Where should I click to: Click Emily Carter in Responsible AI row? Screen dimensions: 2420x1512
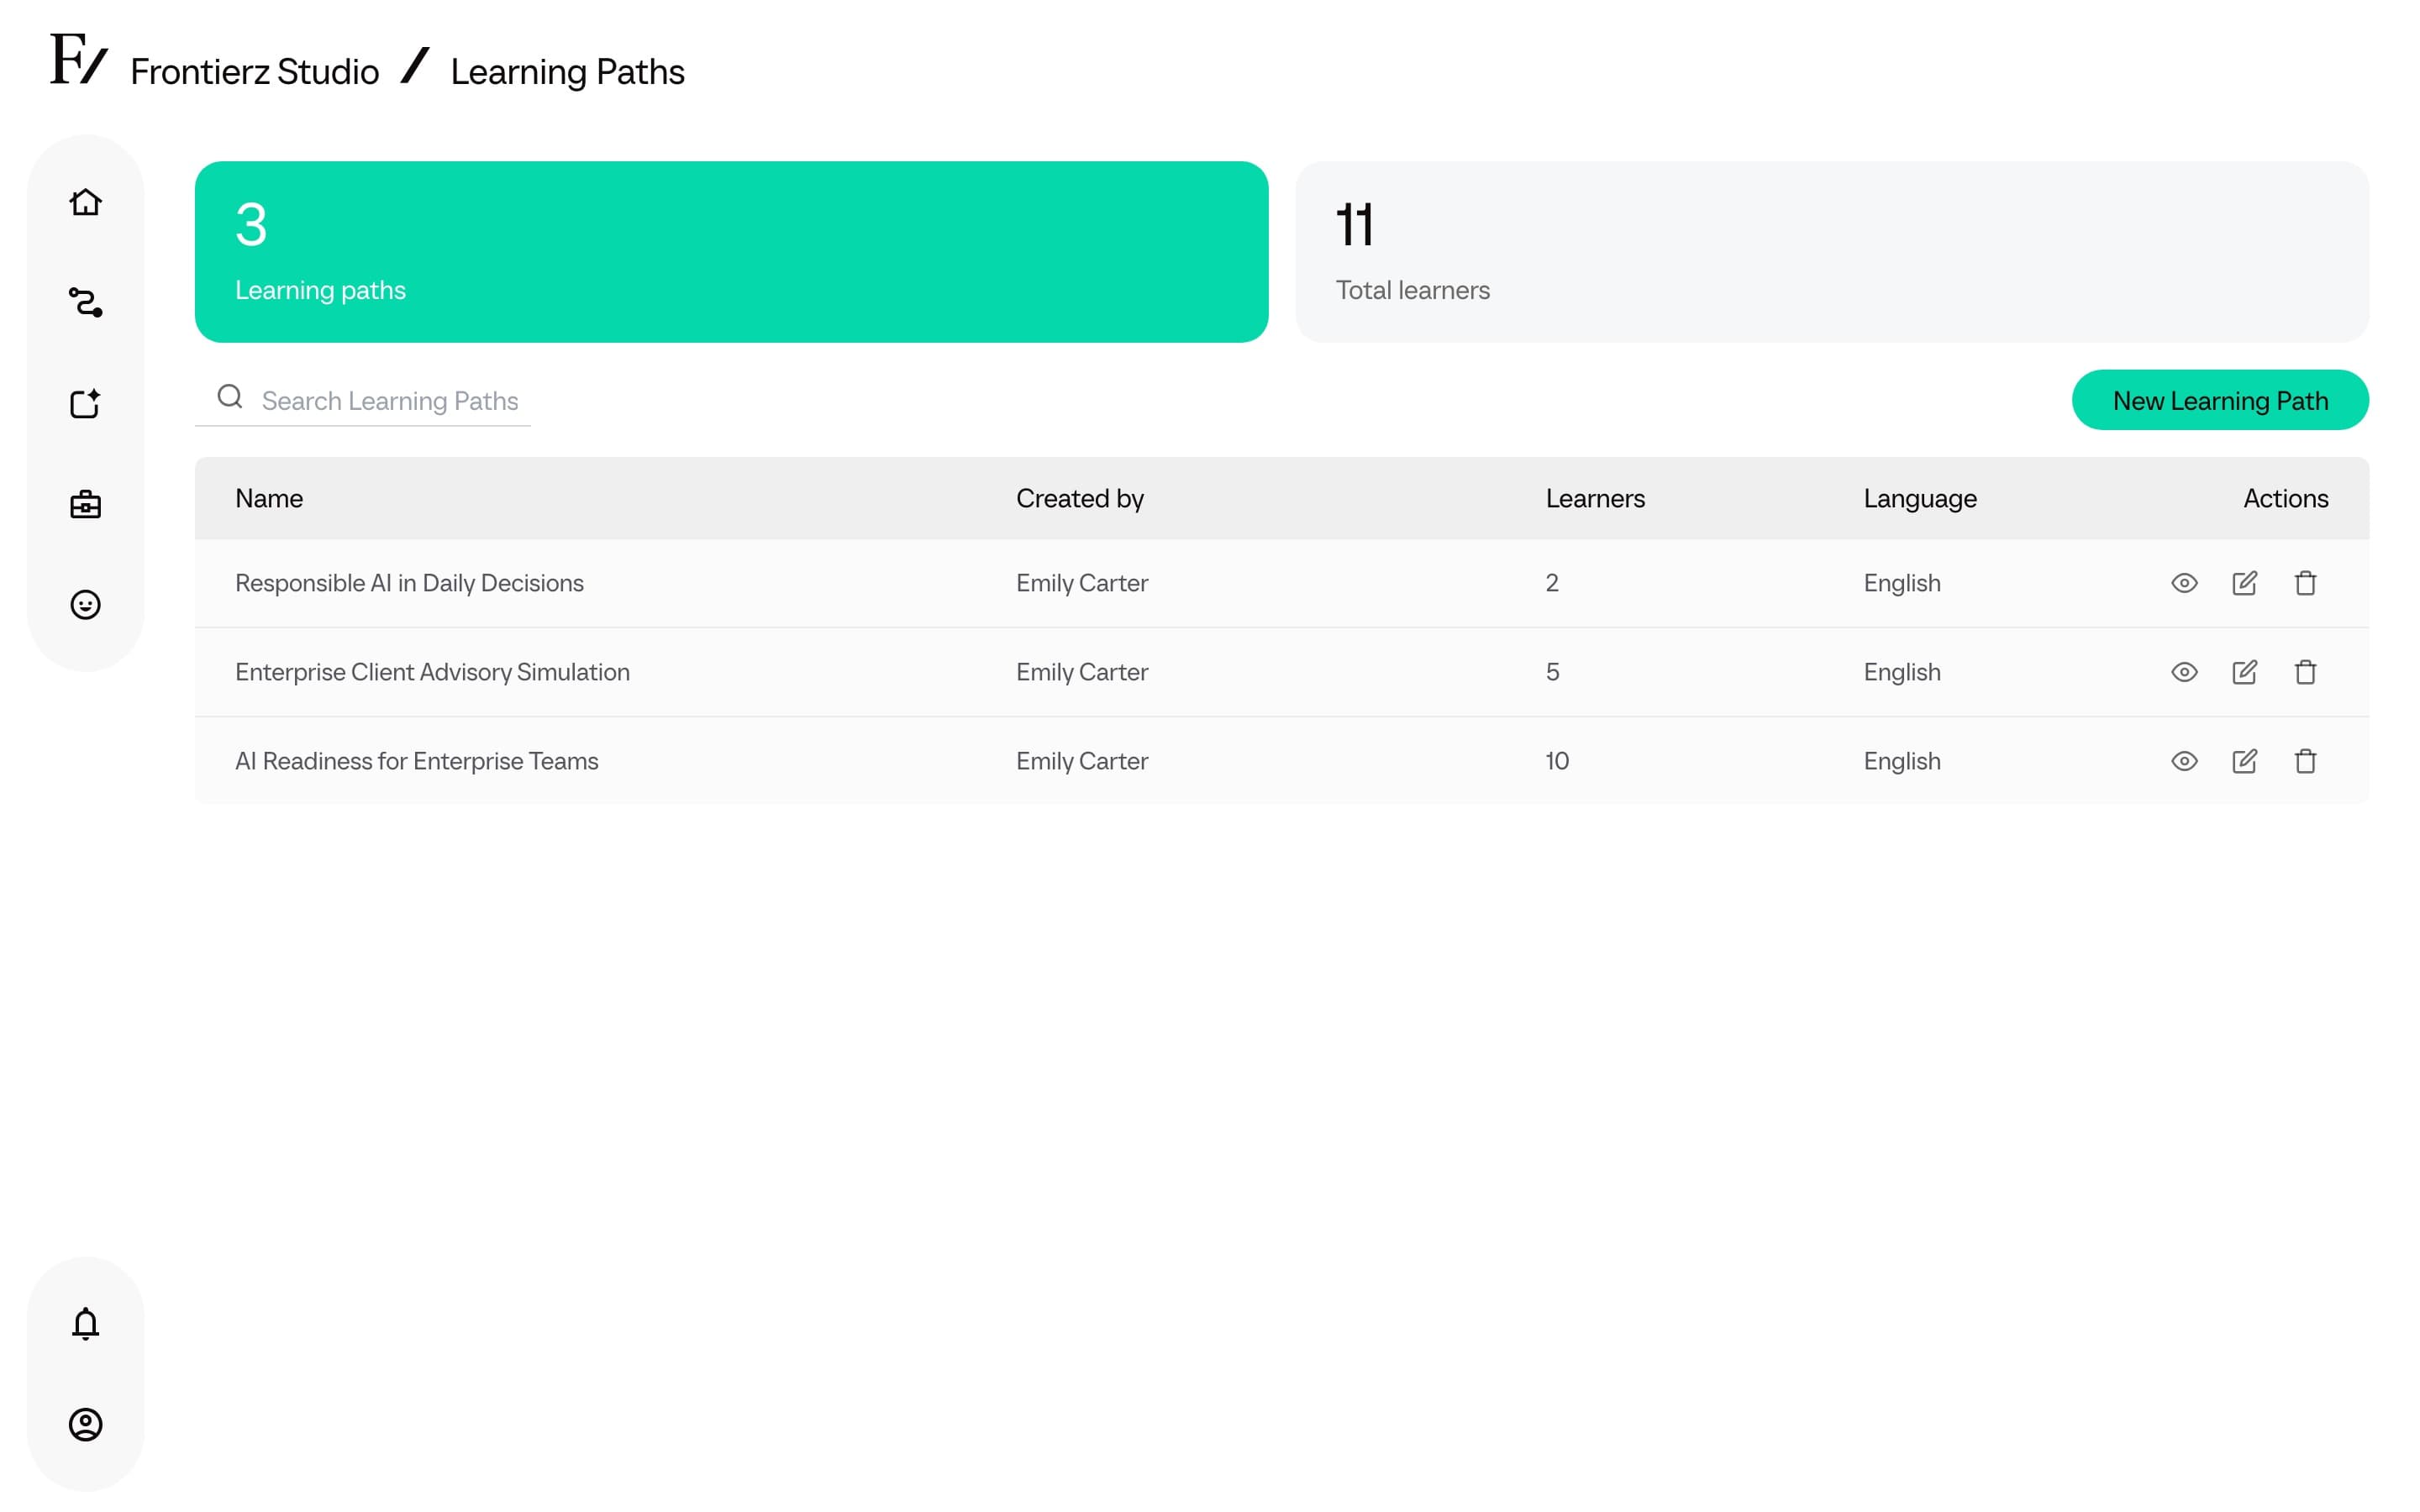pos(1082,583)
